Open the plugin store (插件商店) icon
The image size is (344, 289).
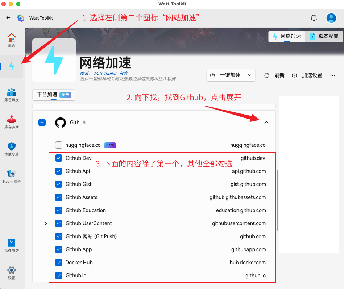(12, 245)
